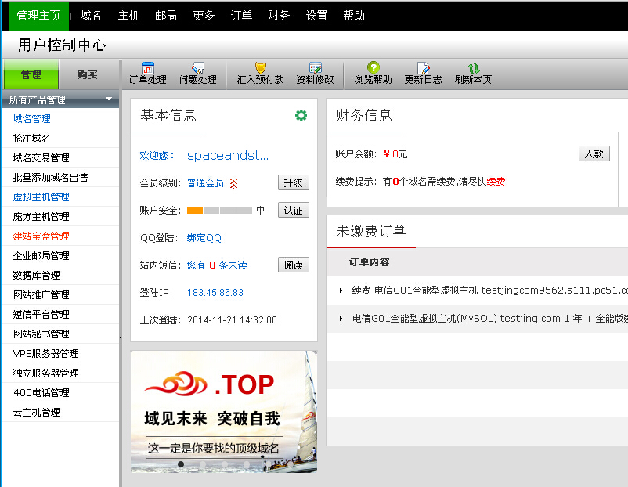This screenshot has height=487, width=628.
Task: Open 资料修改 toolbar icon
Action: click(x=315, y=69)
